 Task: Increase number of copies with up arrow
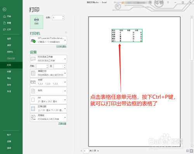point(63,17)
